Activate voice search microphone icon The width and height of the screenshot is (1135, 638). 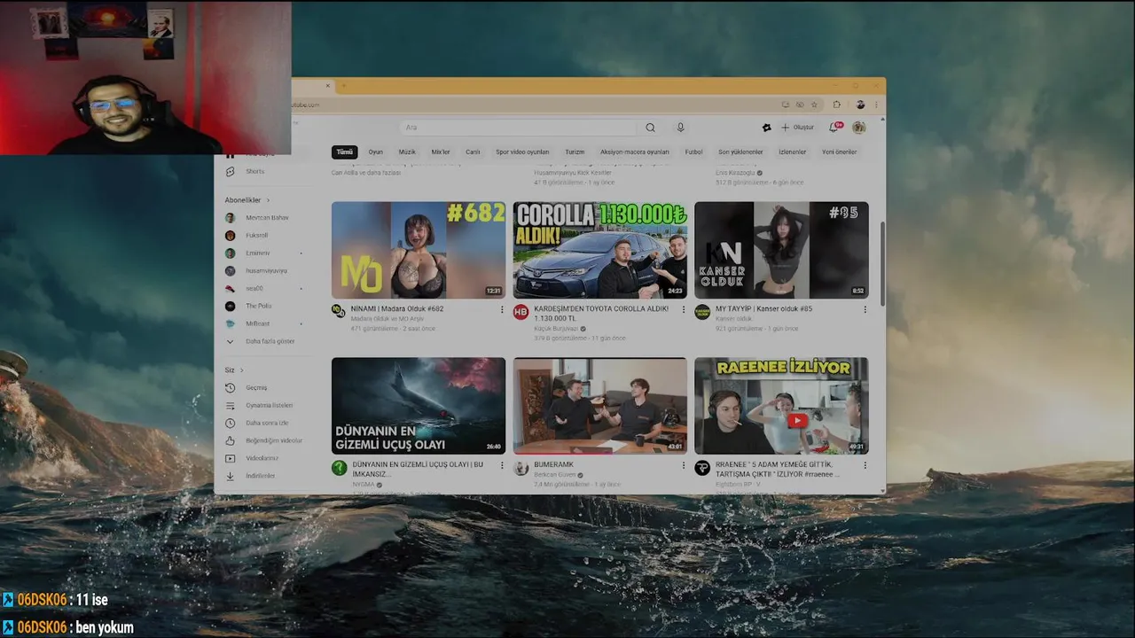click(x=681, y=128)
